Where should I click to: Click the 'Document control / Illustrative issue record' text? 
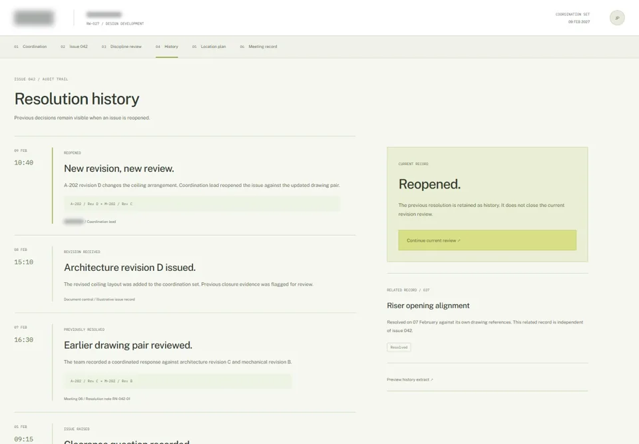point(99,300)
